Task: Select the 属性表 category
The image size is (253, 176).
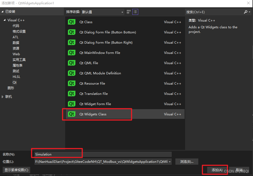Action: pos(18,65)
